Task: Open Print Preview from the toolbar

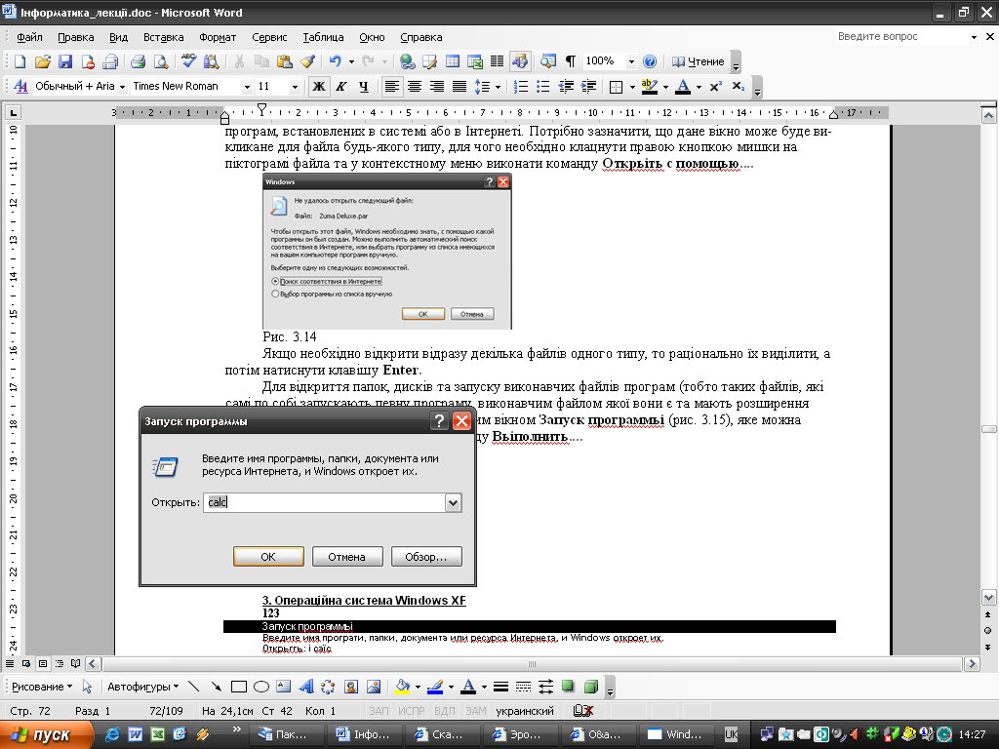Action: click(x=161, y=61)
